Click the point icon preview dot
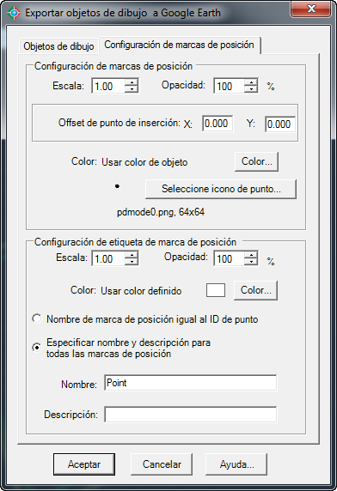Viewport: 337px width, 491px height. click(x=117, y=186)
